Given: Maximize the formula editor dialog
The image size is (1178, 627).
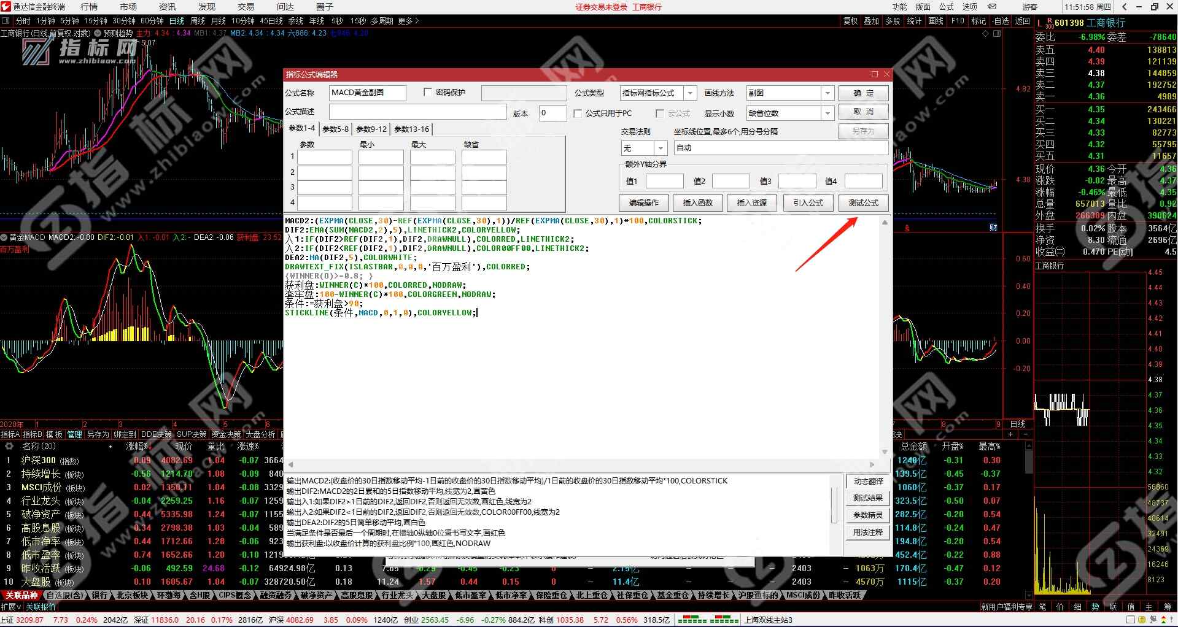Looking at the screenshot, I should 874,74.
